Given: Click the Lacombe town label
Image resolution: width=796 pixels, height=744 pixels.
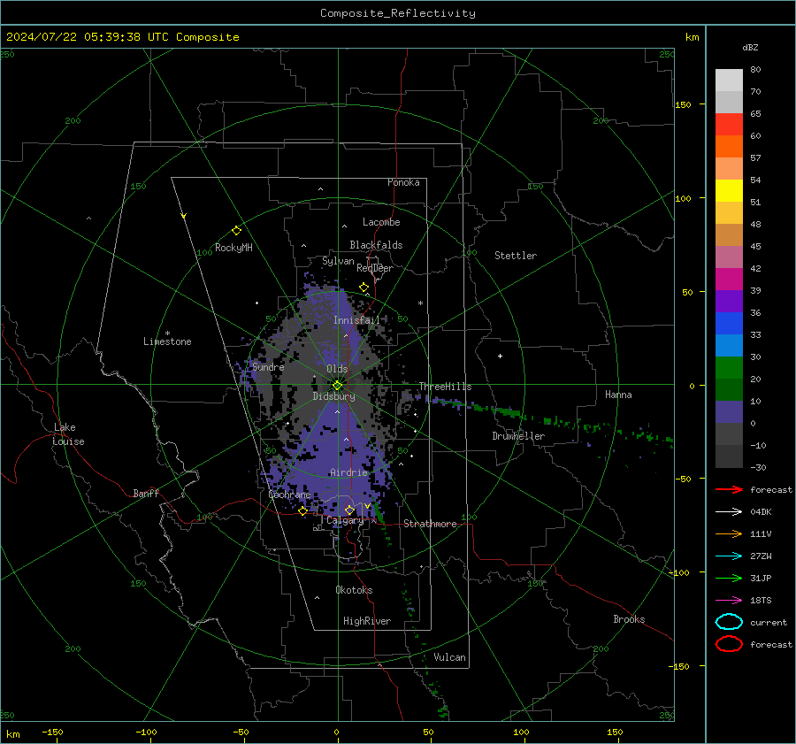Looking at the screenshot, I should 381,222.
